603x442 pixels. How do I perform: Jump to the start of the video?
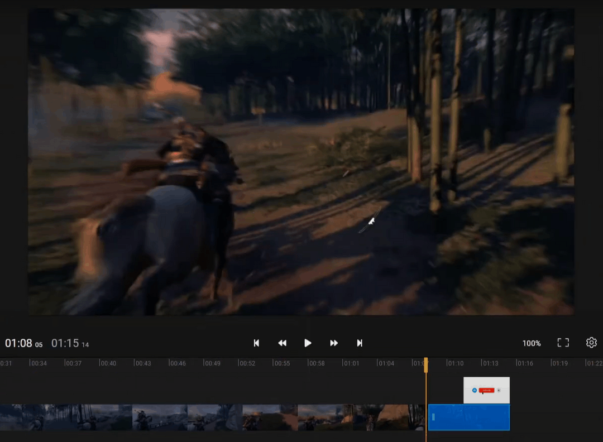pyautogui.click(x=256, y=343)
